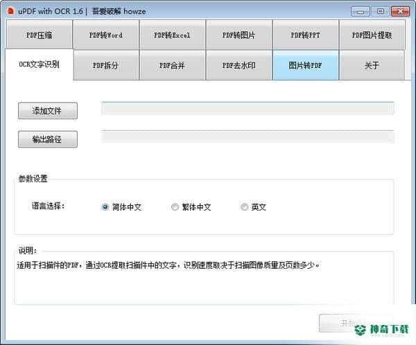This screenshot has width=416, height=345.
Task: Click the added file path field
Action: 248,108
